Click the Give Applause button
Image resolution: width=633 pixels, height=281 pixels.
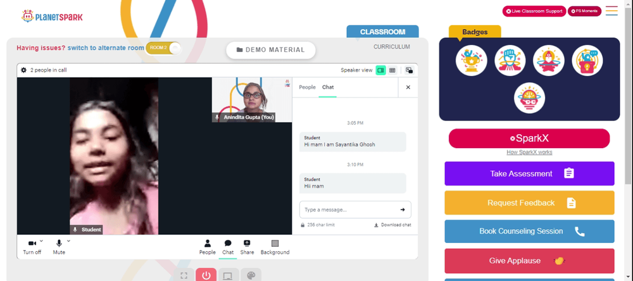tap(529, 261)
